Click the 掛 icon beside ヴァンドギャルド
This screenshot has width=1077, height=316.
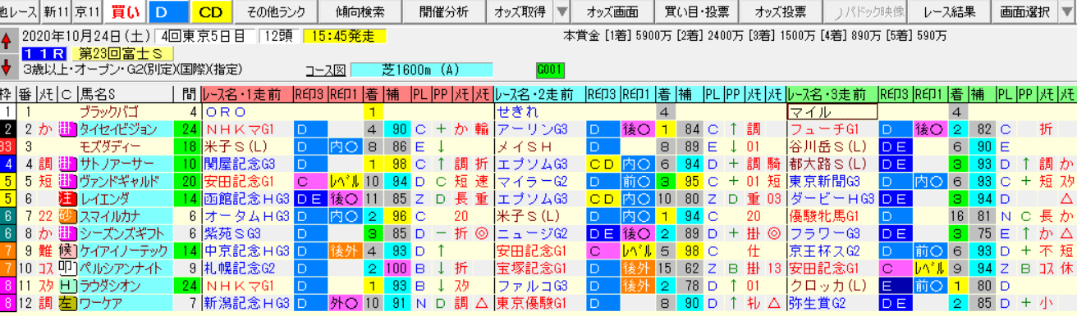(x=67, y=180)
